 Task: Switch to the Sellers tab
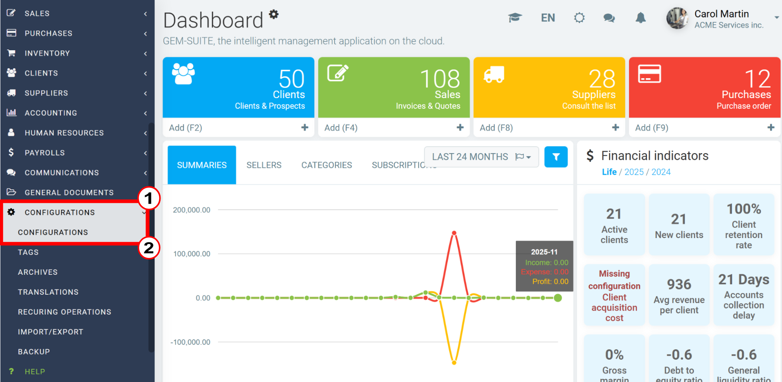coord(264,165)
